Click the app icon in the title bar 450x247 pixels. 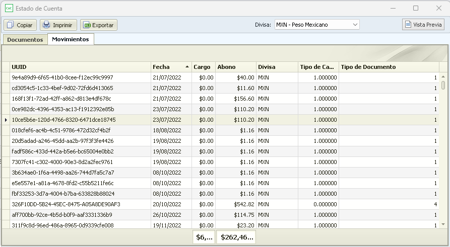tap(9, 8)
